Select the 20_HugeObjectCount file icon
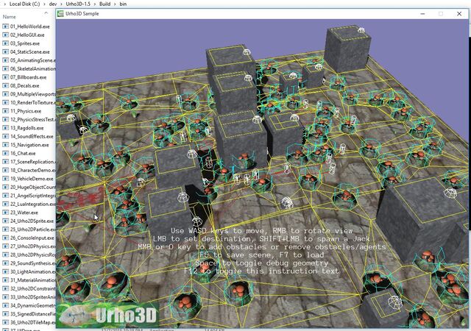 coord(5,187)
